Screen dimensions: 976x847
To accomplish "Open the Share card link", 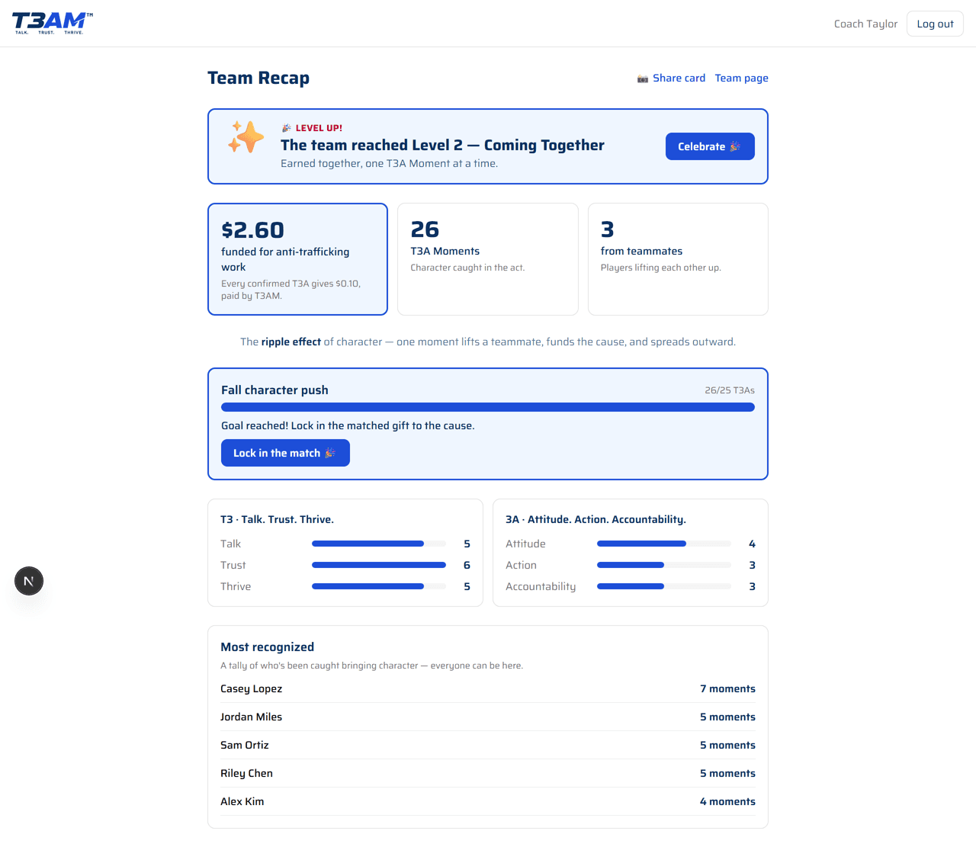I will coord(679,78).
